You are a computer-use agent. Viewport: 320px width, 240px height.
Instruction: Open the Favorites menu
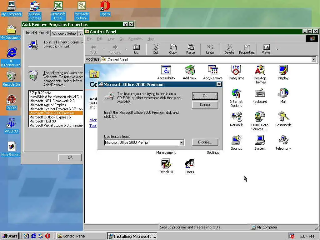pyautogui.click(x=135, y=39)
